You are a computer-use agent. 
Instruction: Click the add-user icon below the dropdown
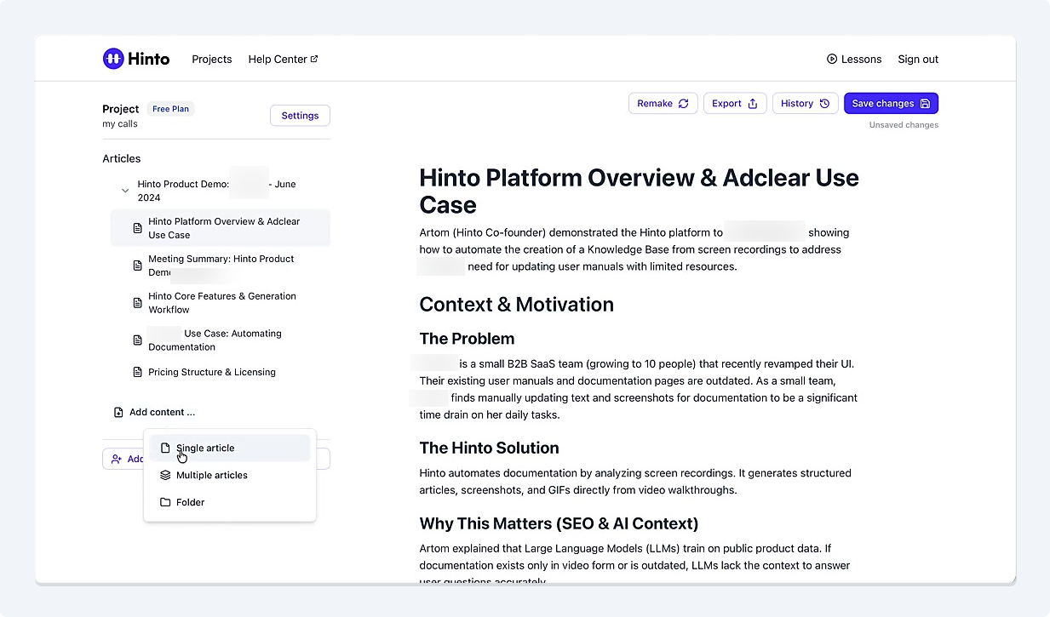117,459
